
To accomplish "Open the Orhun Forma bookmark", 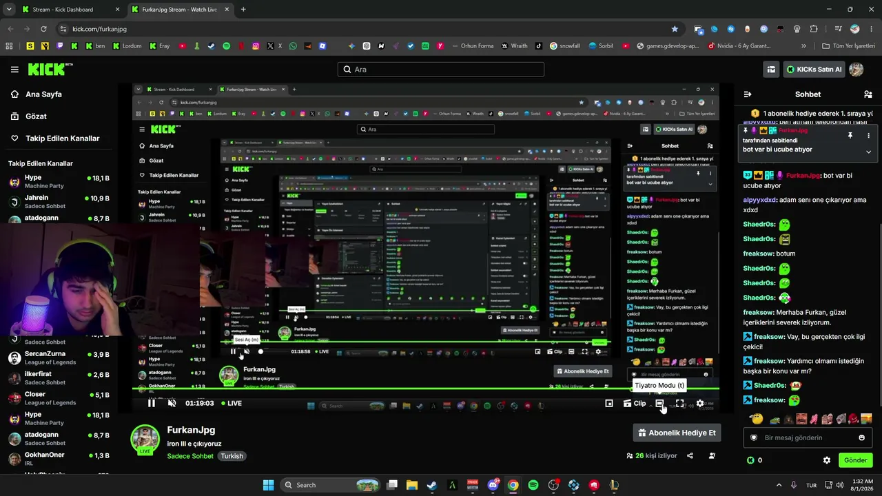I will pos(472,46).
